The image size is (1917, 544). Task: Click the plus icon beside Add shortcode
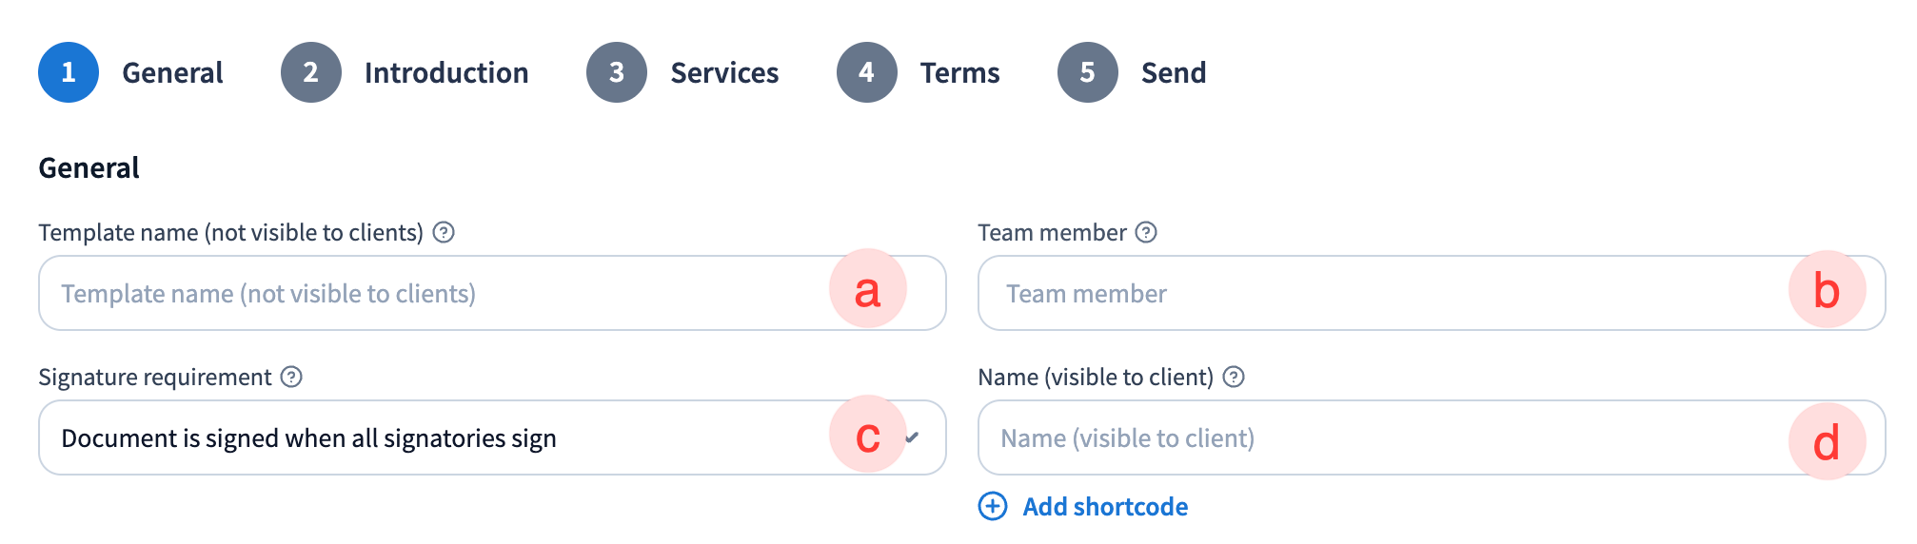992,506
